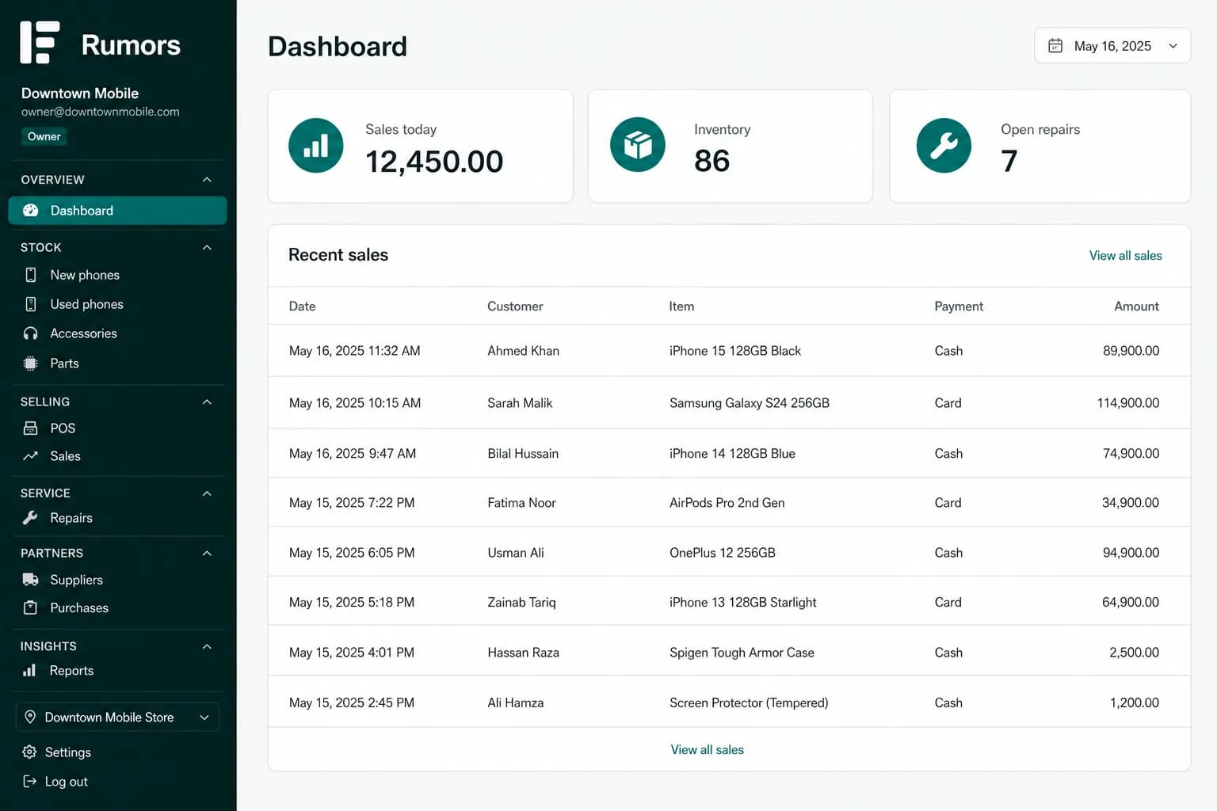This screenshot has width=1217, height=811.
Task: Select the Samsung Galaxy S24 256GB item
Action: point(750,403)
